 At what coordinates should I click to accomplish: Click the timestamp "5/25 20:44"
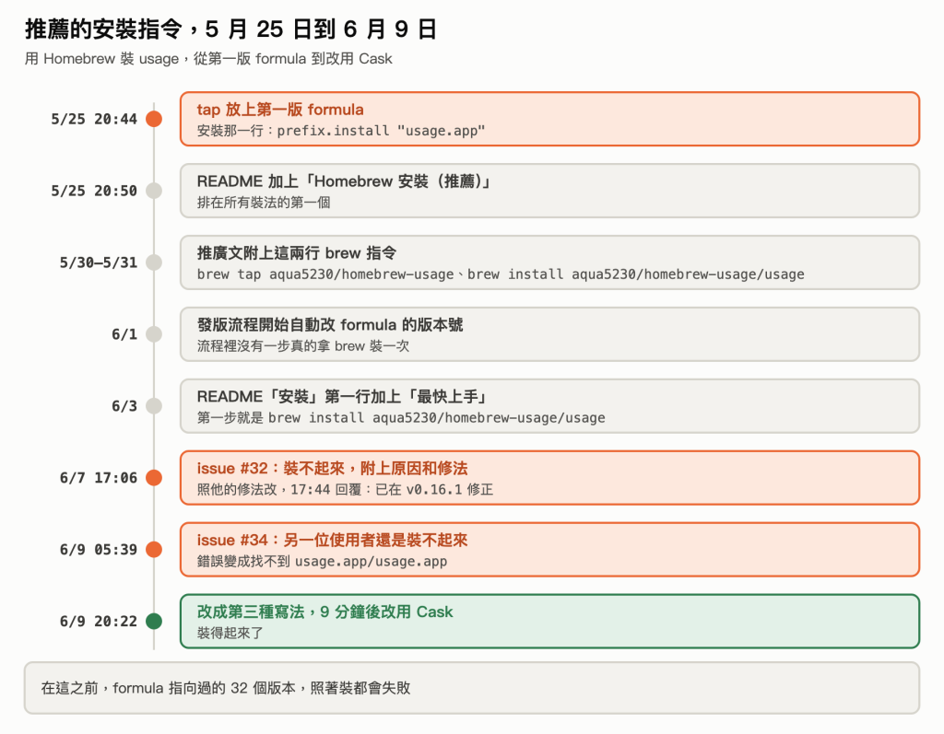click(x=94, y=119)
